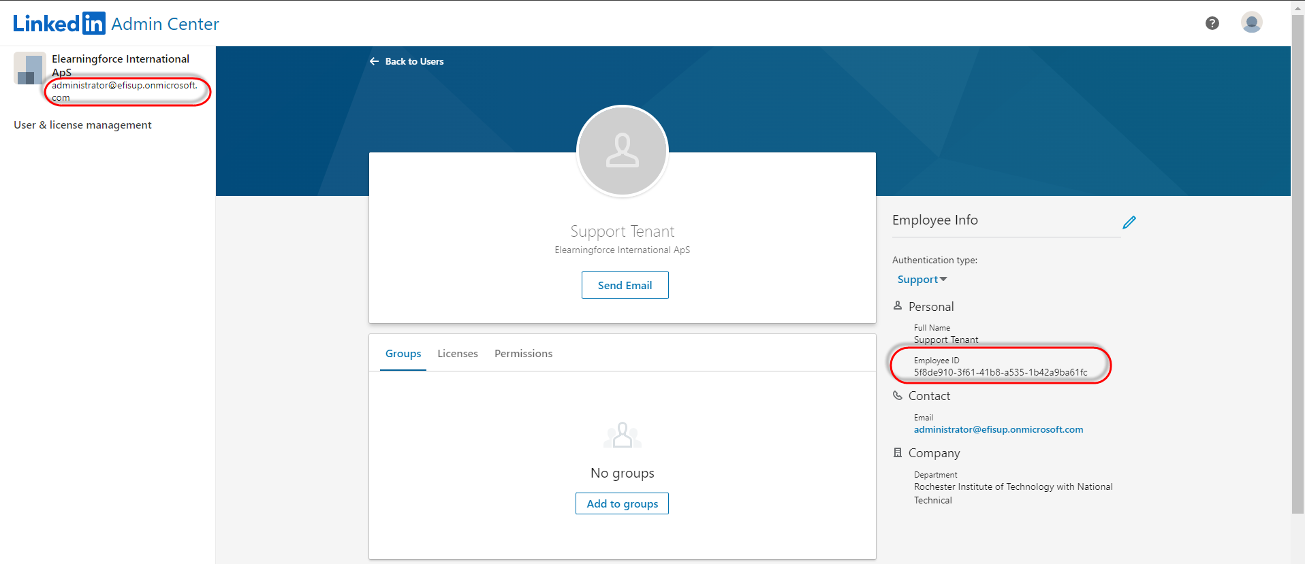Click the LinkedIn logo
Viewport: 1305px width, 564px height.
point(59,24)
